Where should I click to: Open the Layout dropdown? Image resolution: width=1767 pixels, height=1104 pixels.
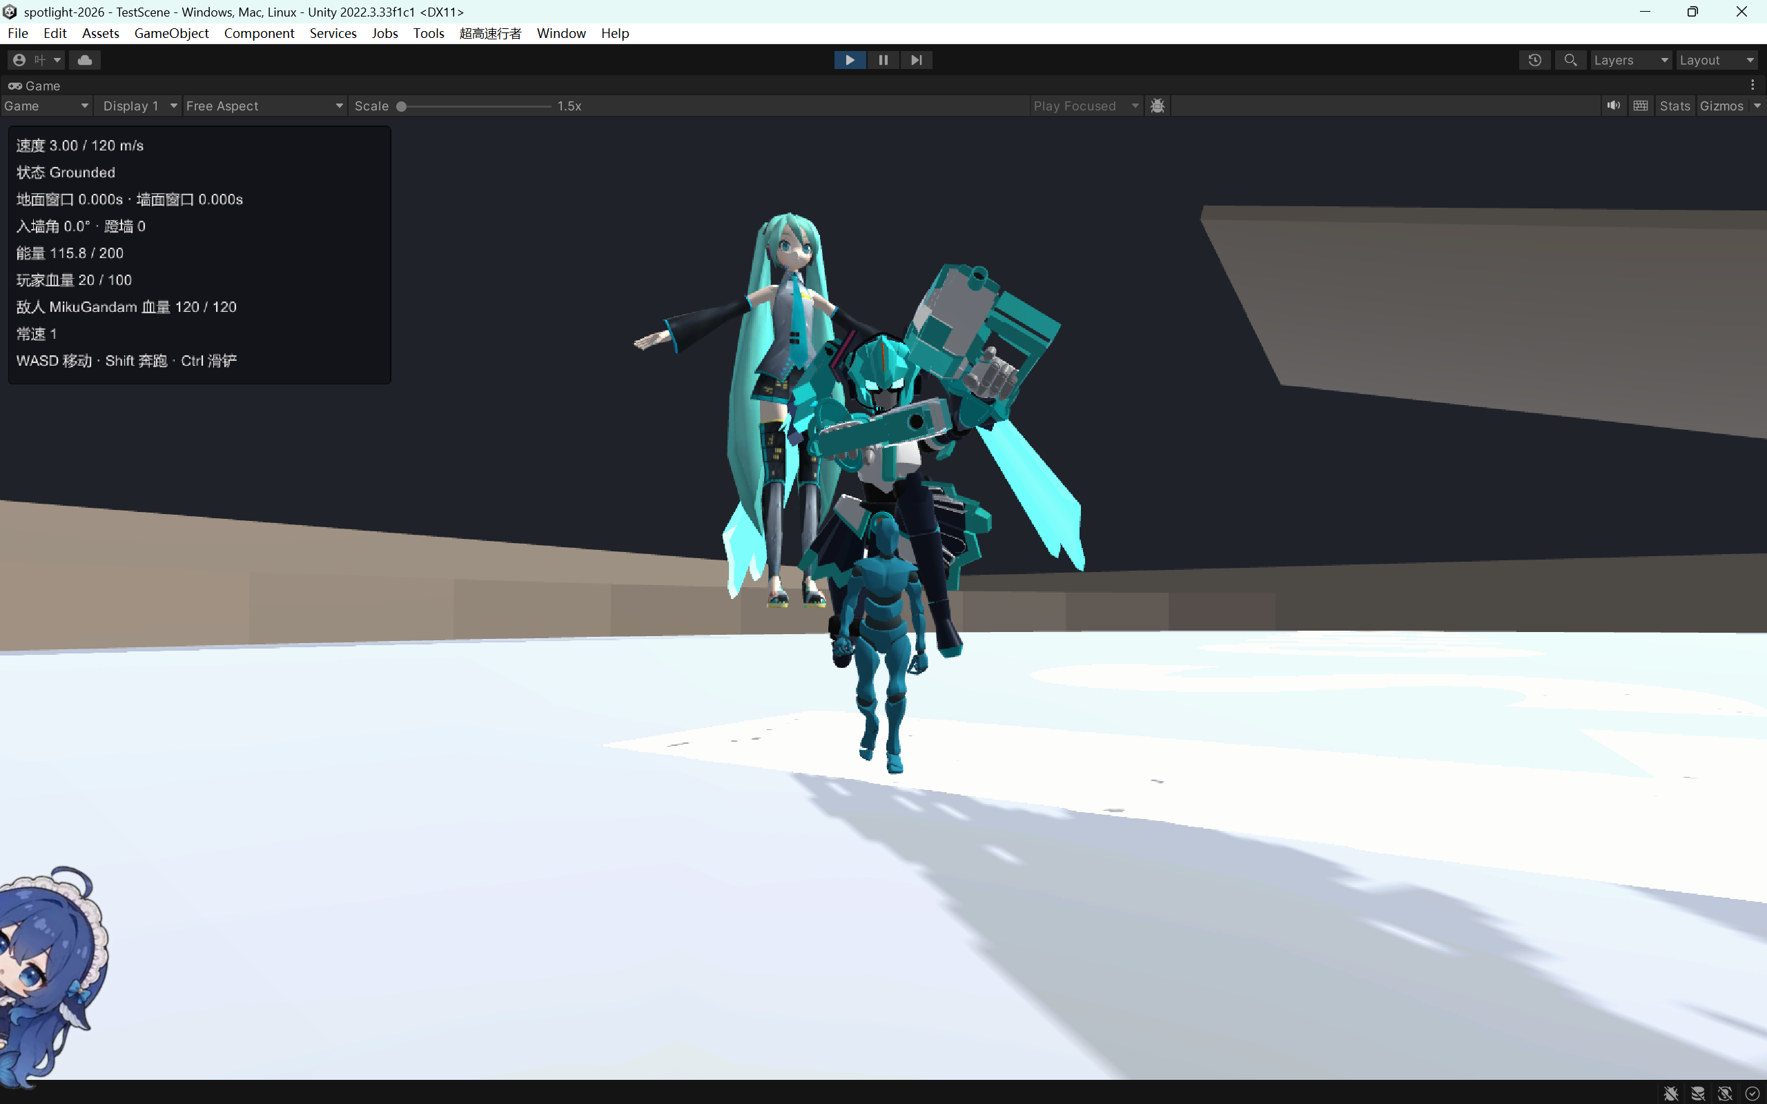pos(1717,60)
